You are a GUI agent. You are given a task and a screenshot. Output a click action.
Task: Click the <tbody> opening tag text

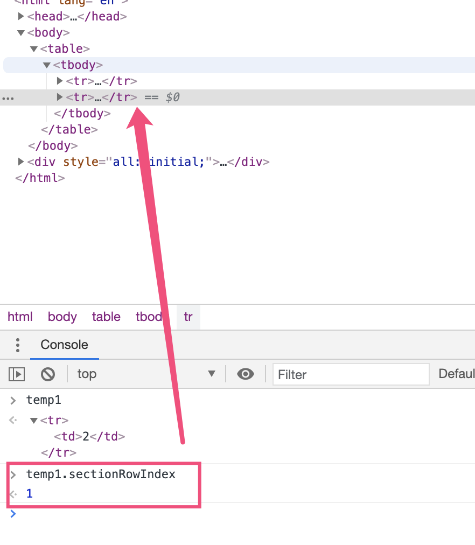[x=78, y=65]
